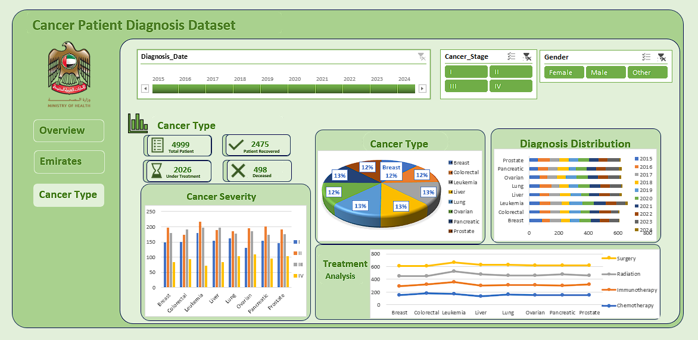Viewport: 698px width, 340px height.
Task: Click the 2475 Patient Recovered card
Action: pyautogui.click(x=257, y=145)
